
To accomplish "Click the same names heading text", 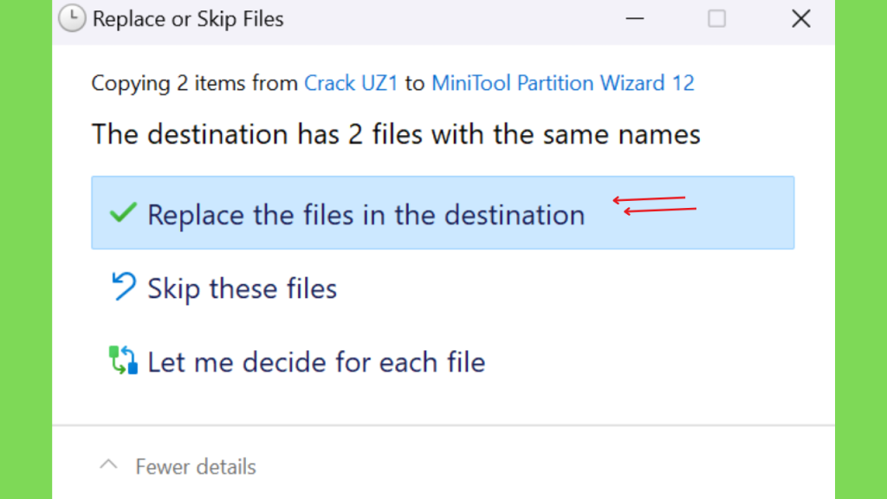I will tap(396, 134).
